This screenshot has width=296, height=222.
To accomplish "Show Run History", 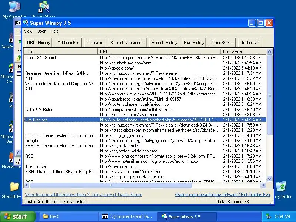I will (194, 43).
